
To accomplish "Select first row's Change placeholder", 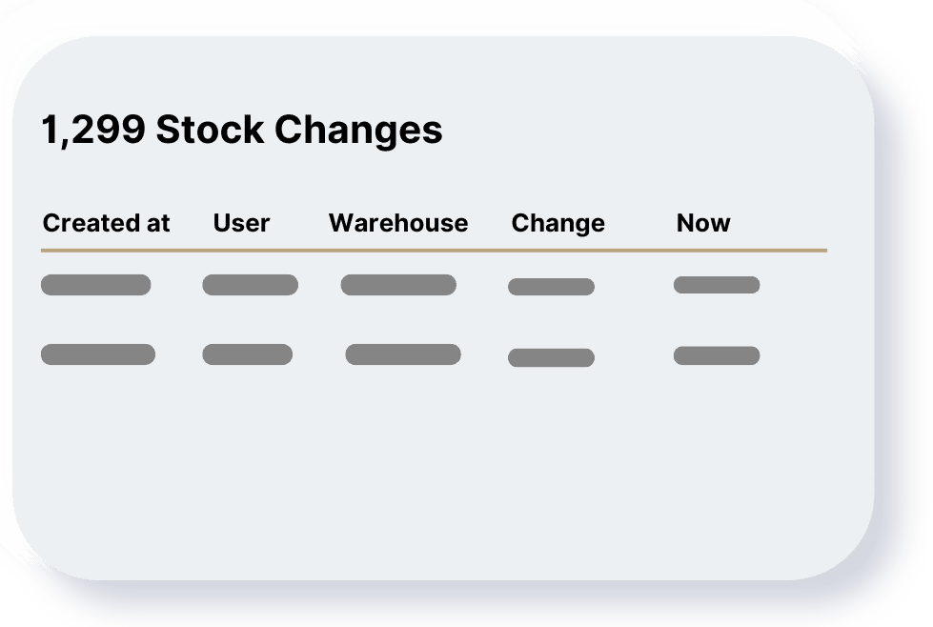I will point(551,287).
